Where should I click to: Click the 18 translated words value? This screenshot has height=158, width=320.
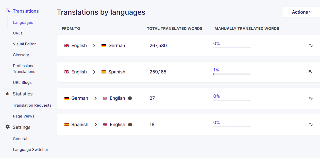pos(152,125)
